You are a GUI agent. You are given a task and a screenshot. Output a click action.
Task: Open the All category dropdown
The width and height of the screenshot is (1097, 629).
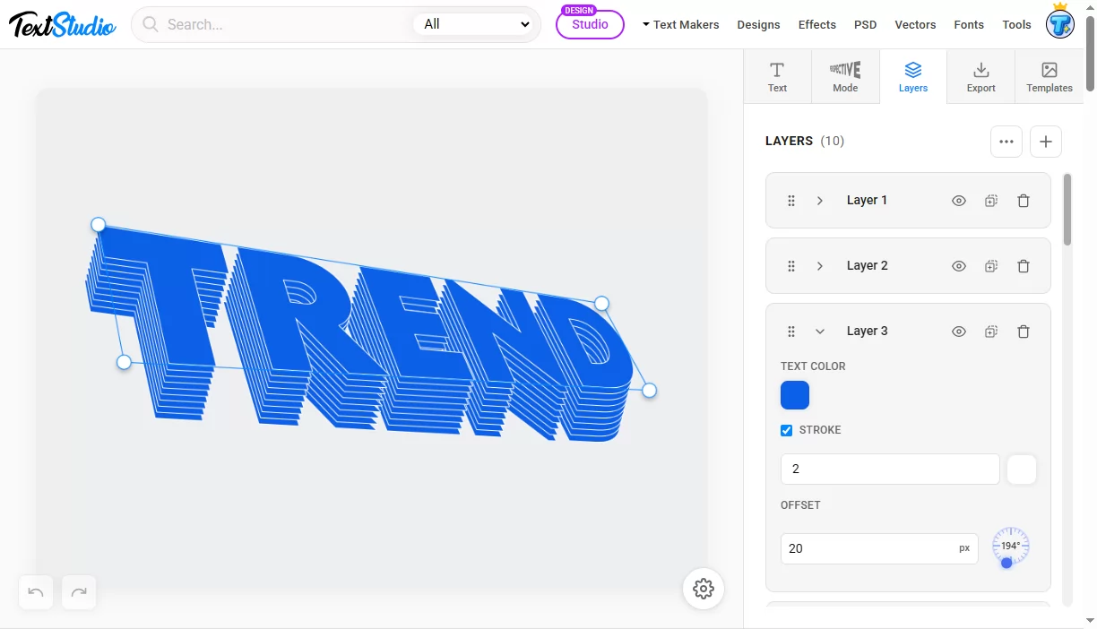click(476, 24)
